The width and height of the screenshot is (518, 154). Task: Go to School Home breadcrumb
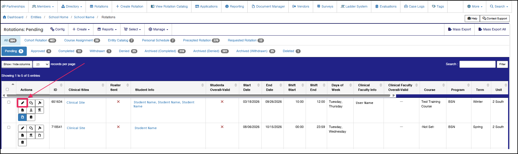[x=58, y=17]
